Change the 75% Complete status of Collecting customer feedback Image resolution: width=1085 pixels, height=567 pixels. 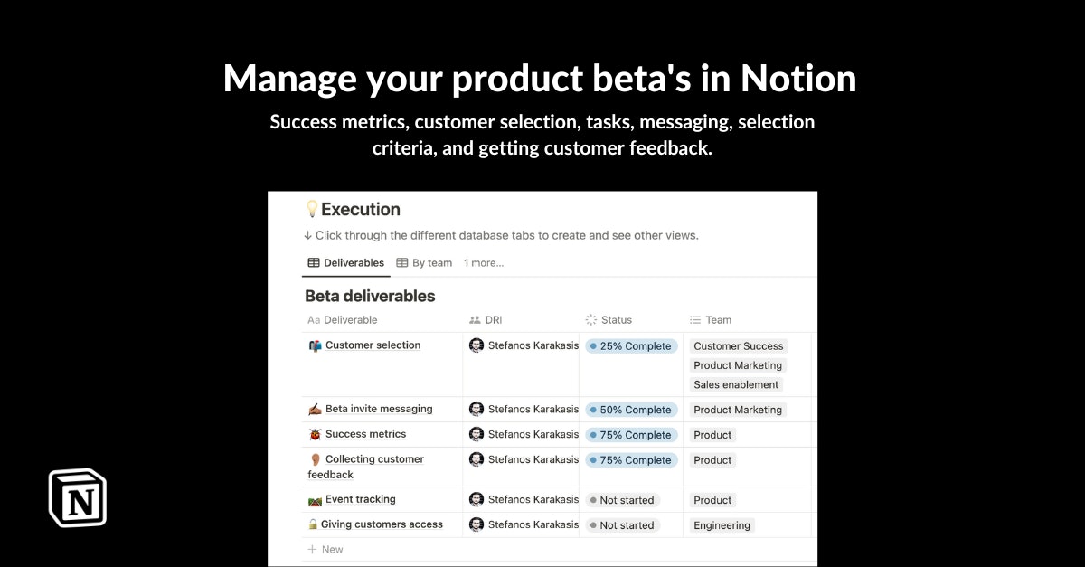631,460
